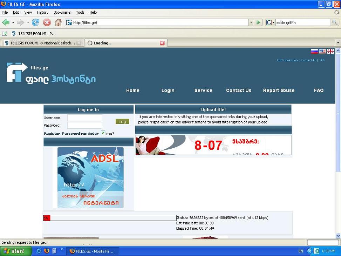Click the ADSL internet advertisement banner

[90, 177]
